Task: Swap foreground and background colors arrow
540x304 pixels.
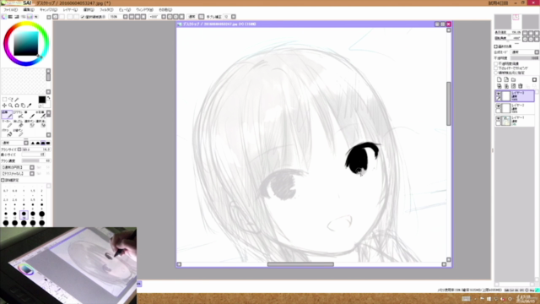Action: 49,98
